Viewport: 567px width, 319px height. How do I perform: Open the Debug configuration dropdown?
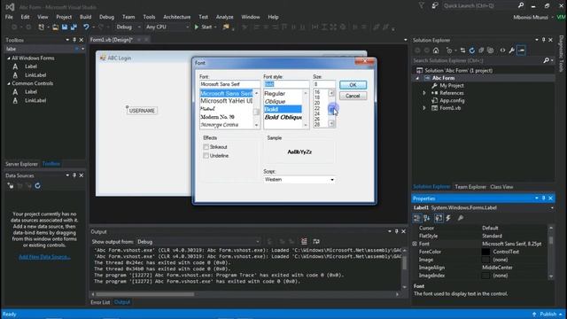pos(128,27)
